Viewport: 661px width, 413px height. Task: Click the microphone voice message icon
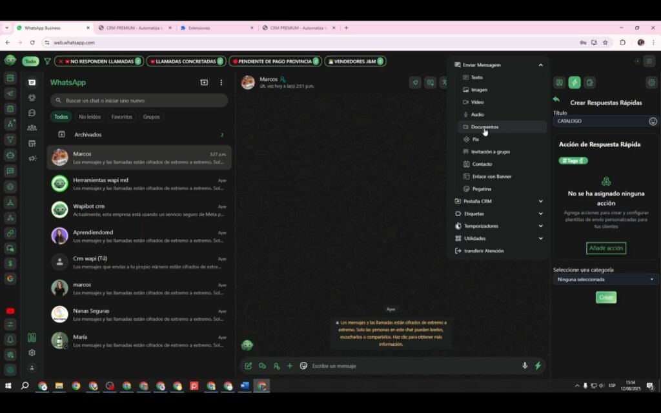pos(524,366)
